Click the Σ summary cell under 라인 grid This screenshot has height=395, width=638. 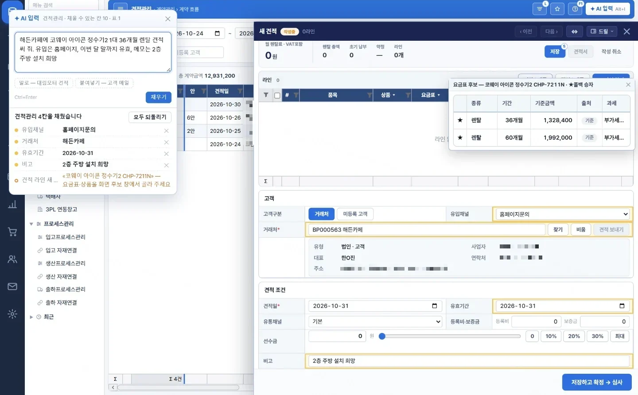click(266, 181)
